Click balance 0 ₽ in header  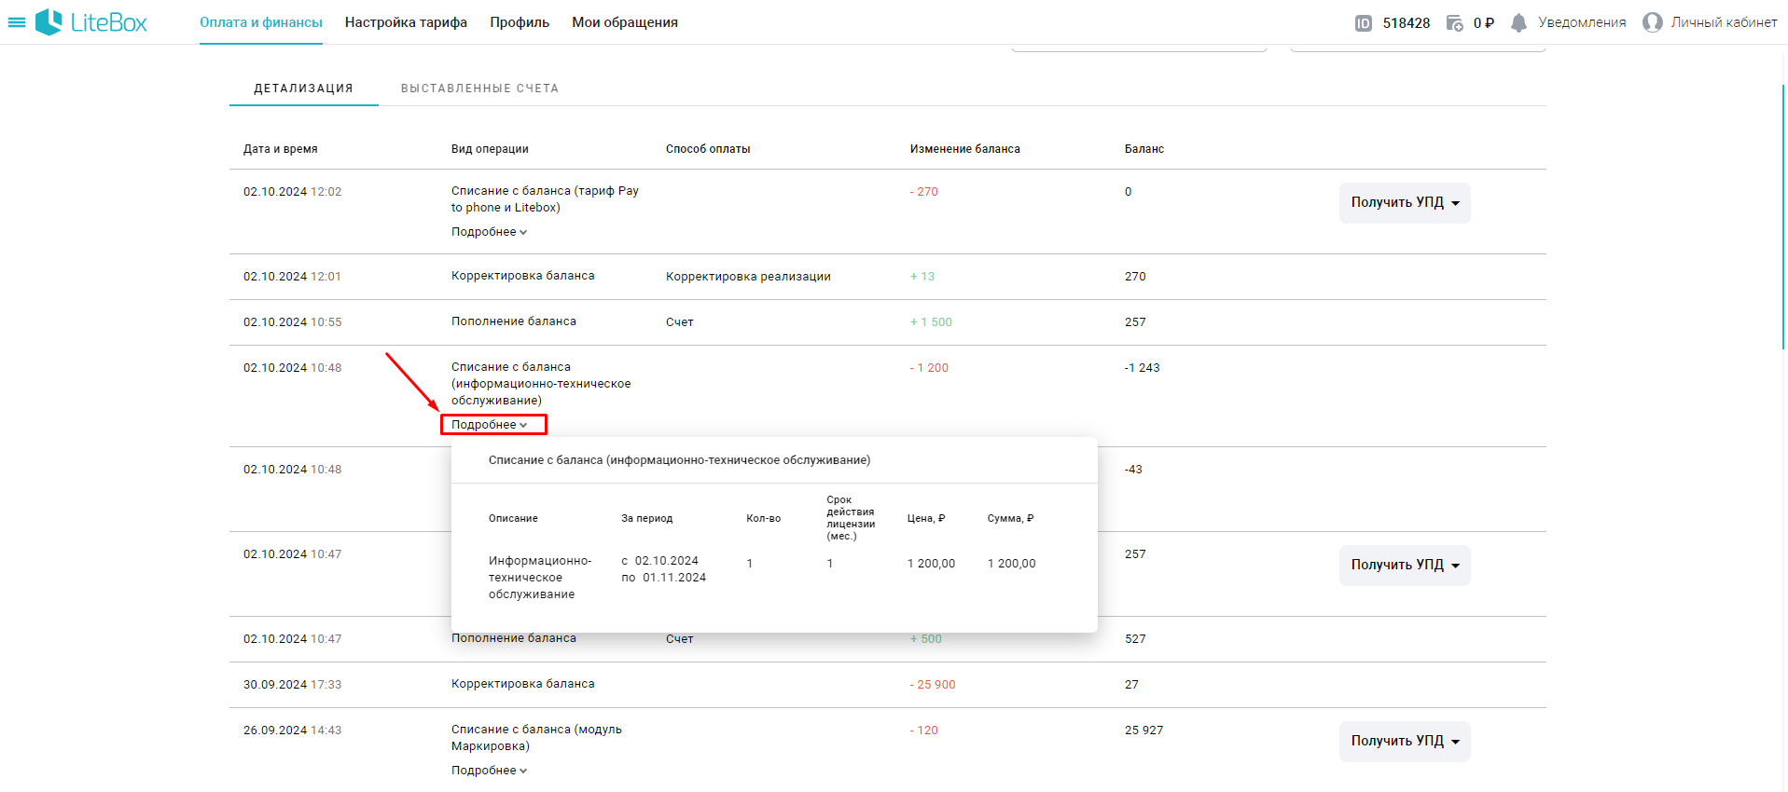pyautogui.click(x=1484, y=23)
